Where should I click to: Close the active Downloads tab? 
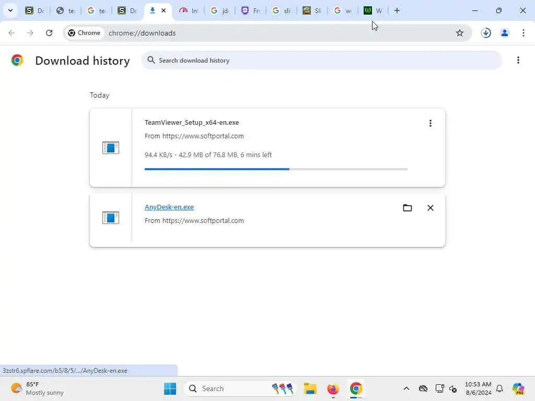164,10
